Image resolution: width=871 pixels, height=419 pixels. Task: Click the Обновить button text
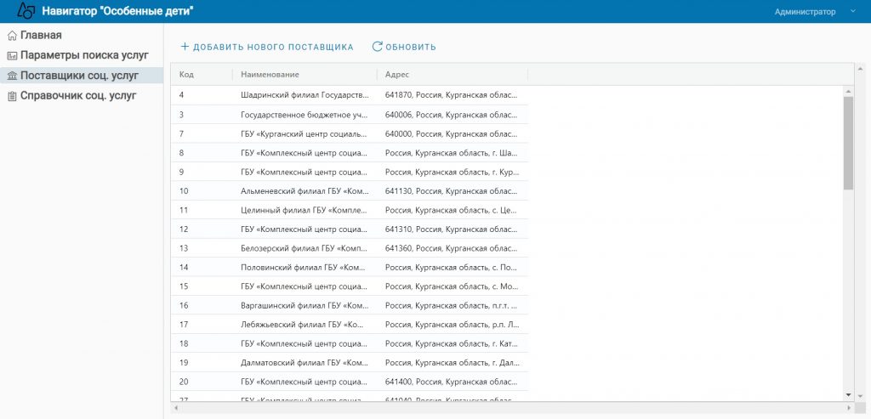click(411, 48)
